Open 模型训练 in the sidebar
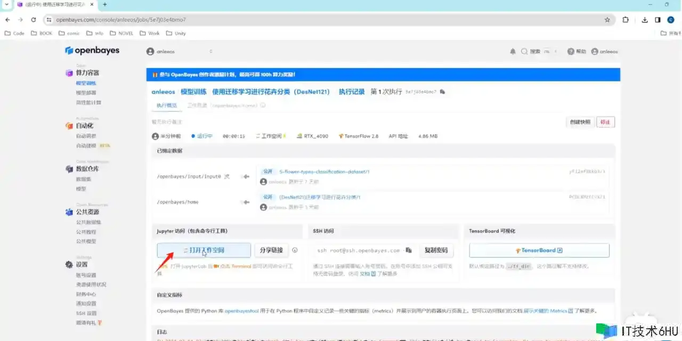 86,83
